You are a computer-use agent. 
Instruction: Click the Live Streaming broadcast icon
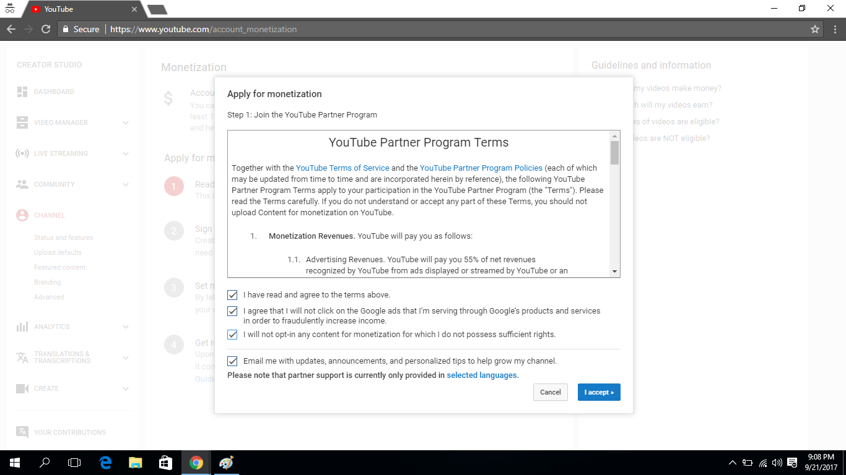[x=22, y=153]
